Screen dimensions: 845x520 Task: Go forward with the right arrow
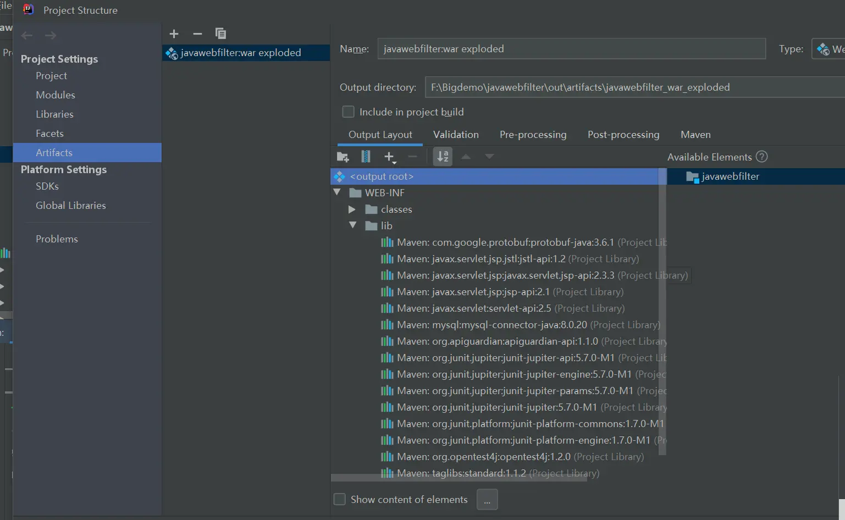tap(51, 36)
